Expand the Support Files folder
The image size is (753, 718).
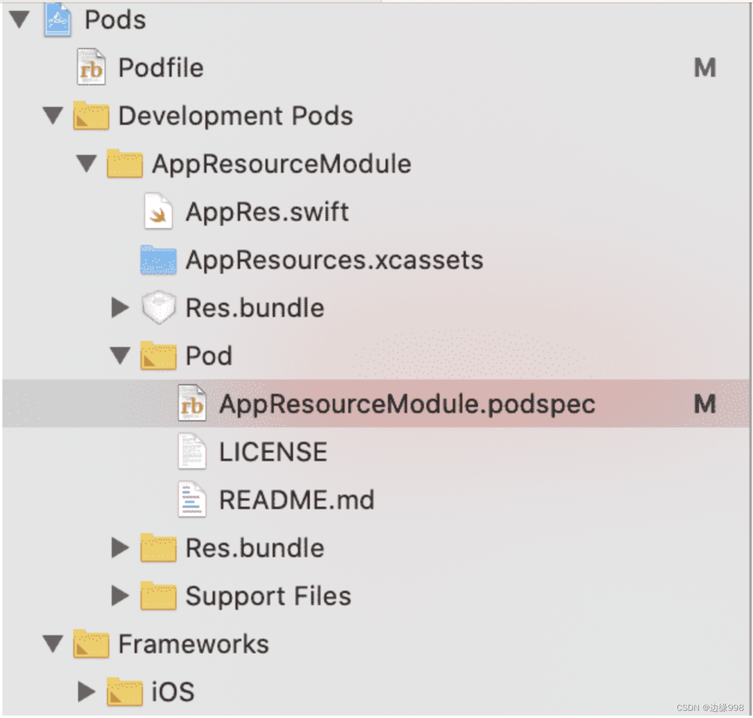point(120,596)
